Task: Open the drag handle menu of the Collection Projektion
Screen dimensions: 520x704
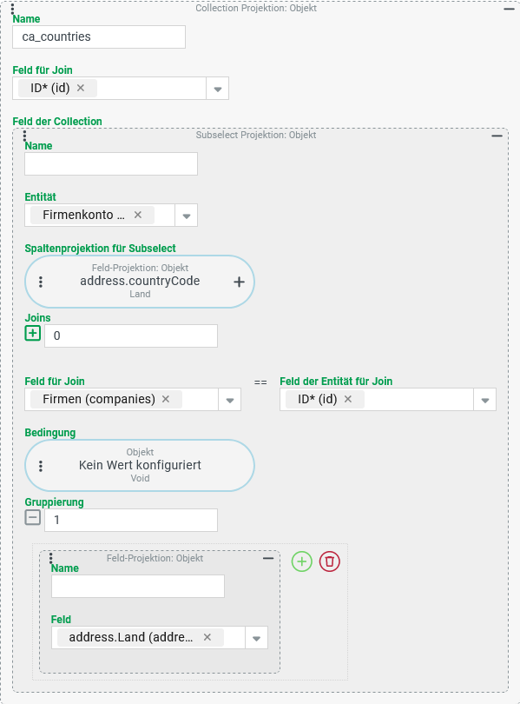Action: point(12,8)
